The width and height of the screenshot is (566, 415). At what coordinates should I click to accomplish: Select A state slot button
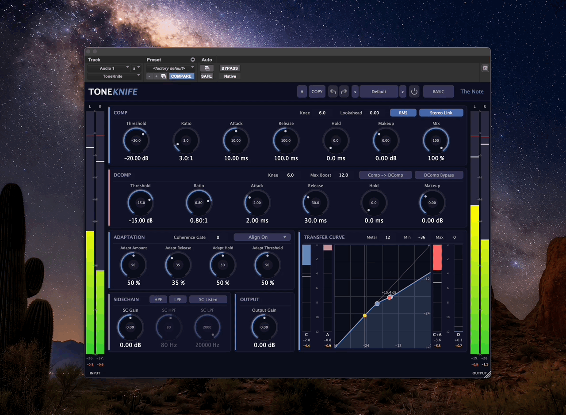[302, 91]
